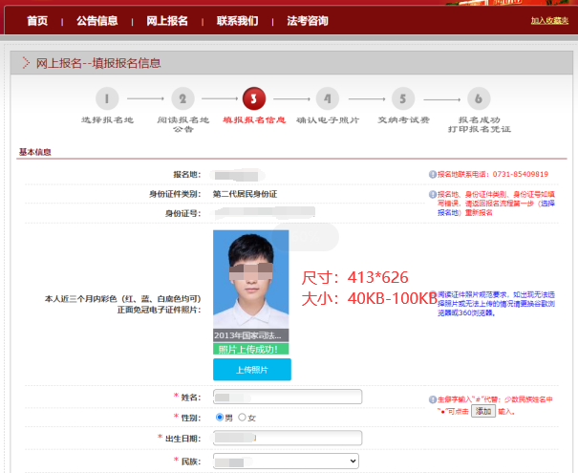The width and height of the screenshot is (578, 473).
Task: Click the 加入收藏夹 link
Action: [550, 20]
